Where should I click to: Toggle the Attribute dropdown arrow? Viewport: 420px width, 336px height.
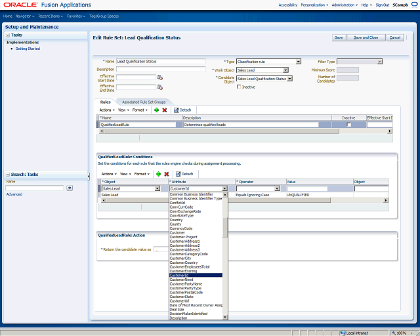click(x=224, y=188)
